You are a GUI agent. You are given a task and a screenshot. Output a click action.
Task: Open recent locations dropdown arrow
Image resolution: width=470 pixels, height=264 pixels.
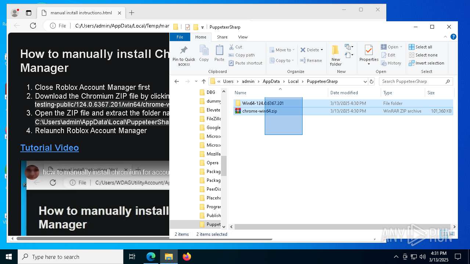coord(196,81)
